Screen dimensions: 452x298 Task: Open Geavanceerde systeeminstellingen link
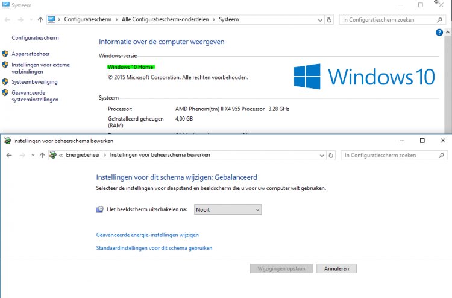(x=35, y=96)
